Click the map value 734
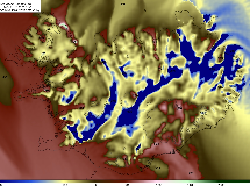 [x=125, y=159]
